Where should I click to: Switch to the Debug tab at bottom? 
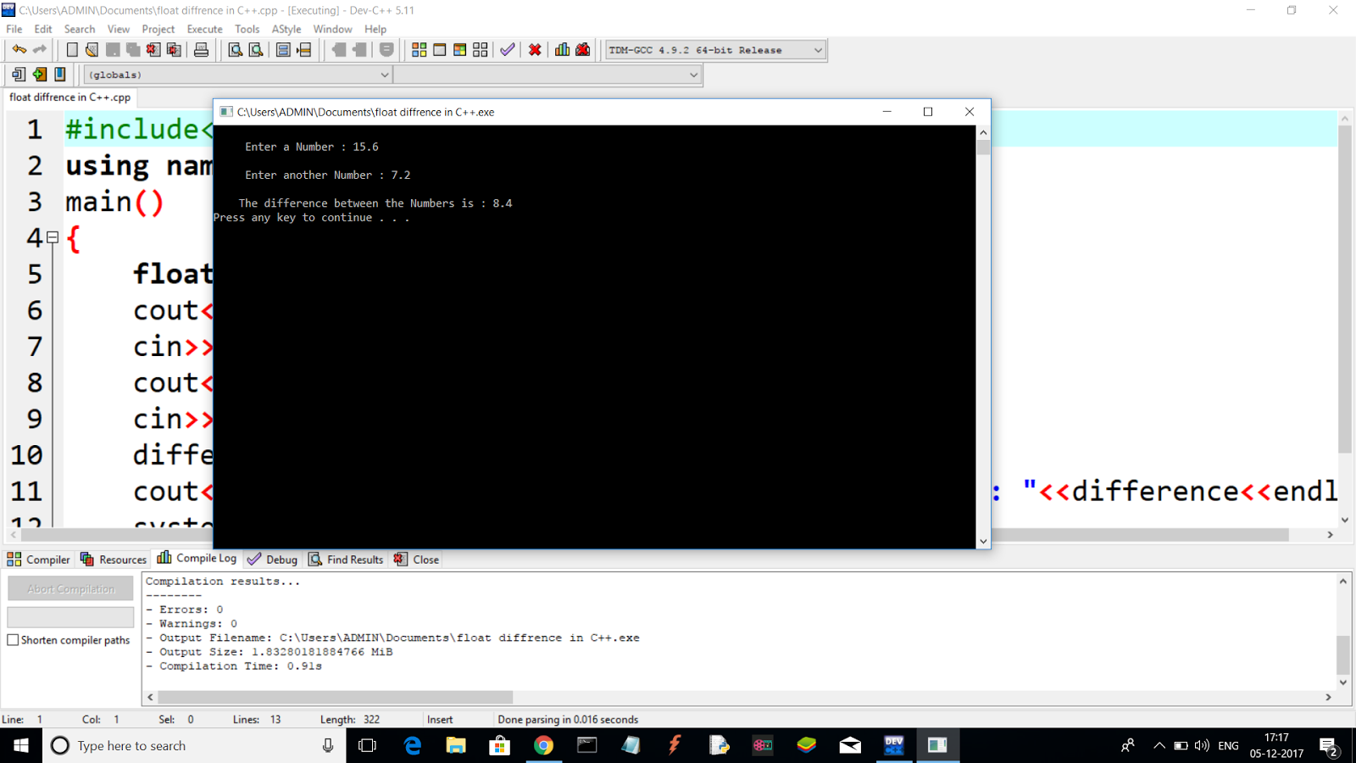click(271, 559)
